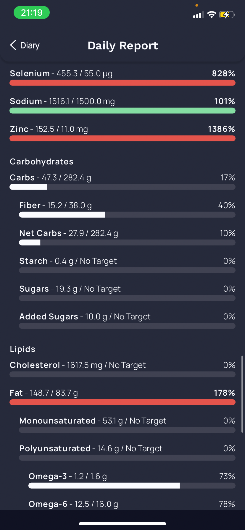Tap the back chevron icon beside Diary
The image size is (245, 530).
pyautogui.click(x=13, y=45)
